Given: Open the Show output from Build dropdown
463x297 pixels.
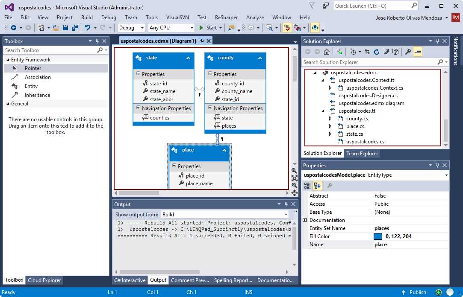Looking at the screenshot, I should (225, 215).
